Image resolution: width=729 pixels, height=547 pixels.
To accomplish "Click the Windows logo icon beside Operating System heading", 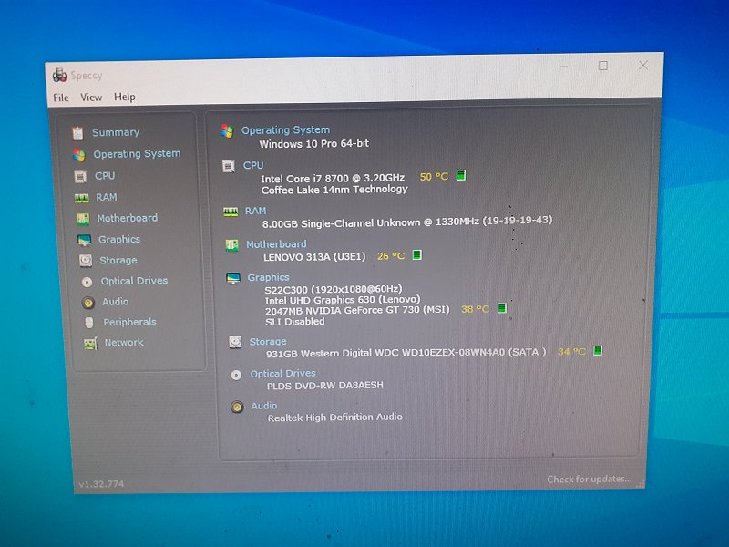I will (x=227, y=131).
